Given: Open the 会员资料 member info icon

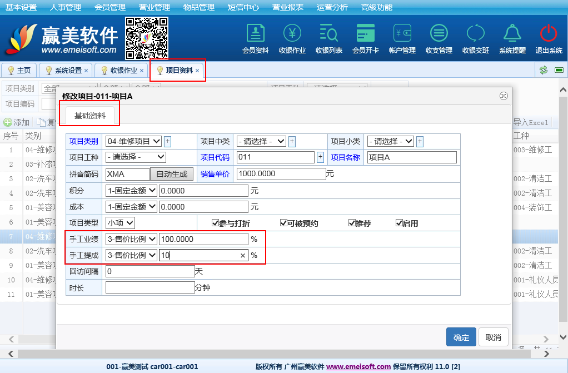Looking at the screenshot, I should [256, 34].
